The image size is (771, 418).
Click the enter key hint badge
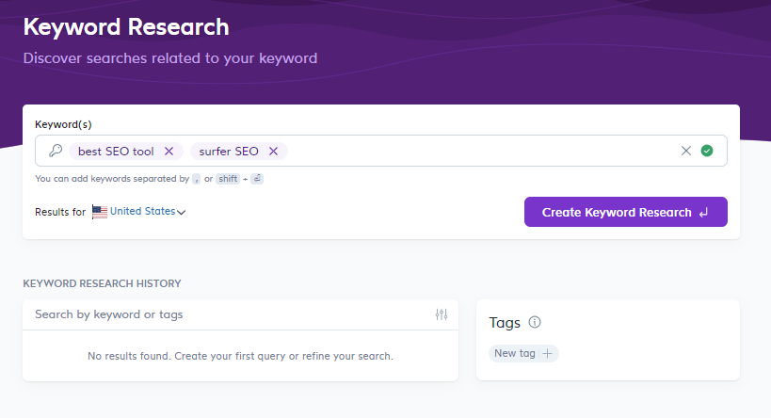(x=257, y=179)
